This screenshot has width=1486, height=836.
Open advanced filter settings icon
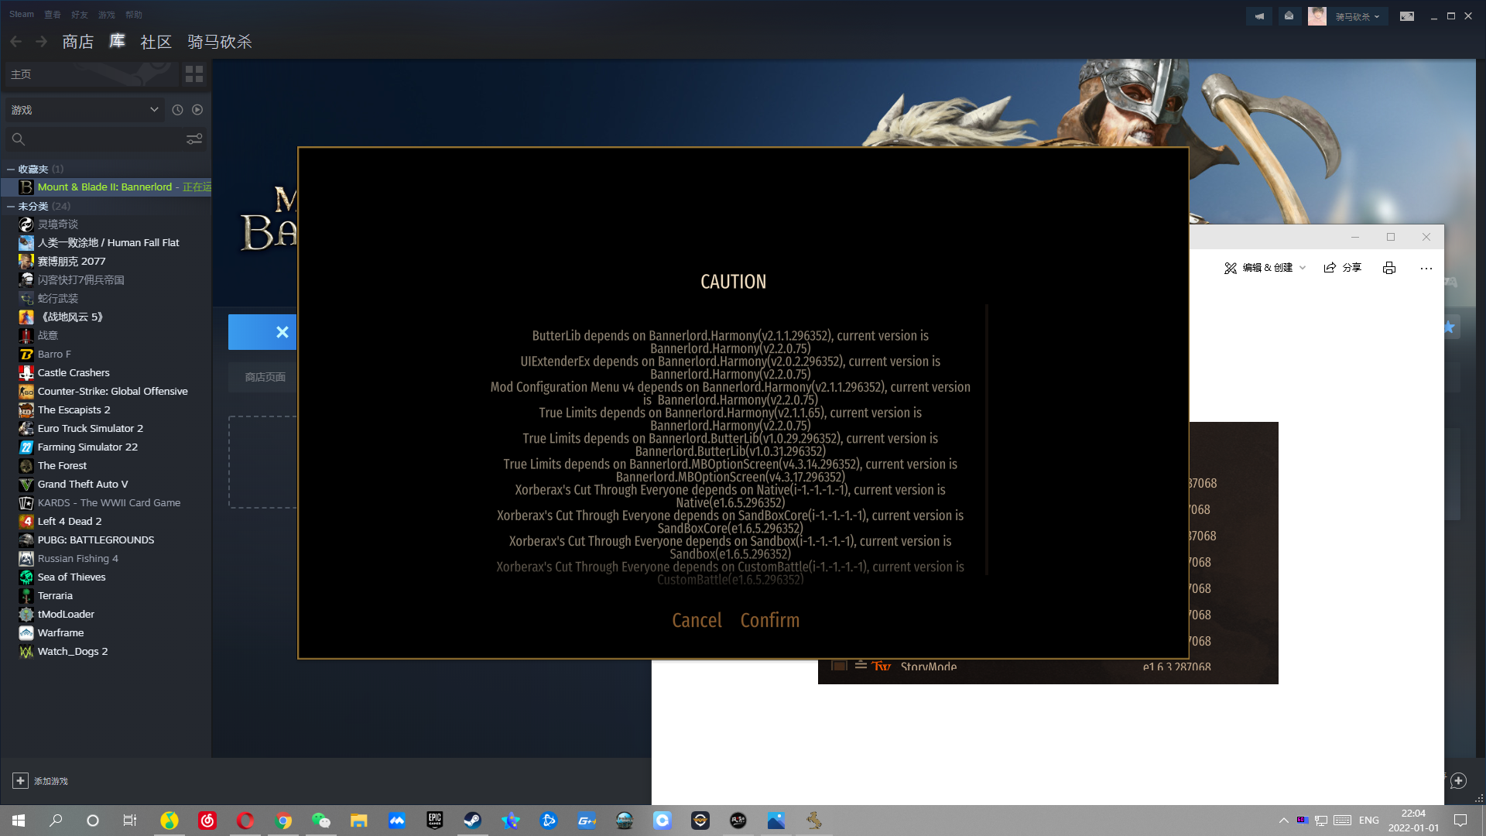click(x=194, y=139)
